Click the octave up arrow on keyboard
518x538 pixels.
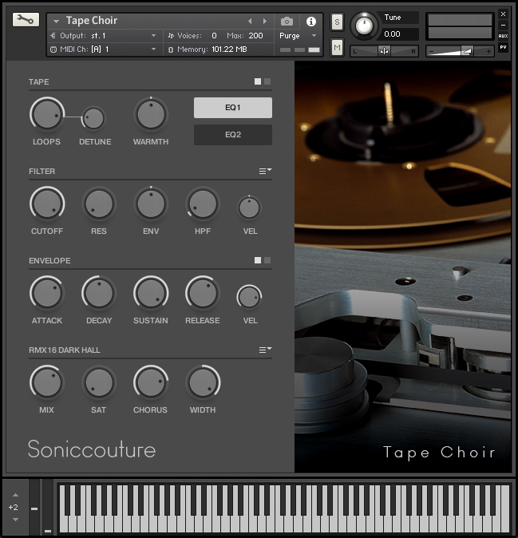point(15,495)
